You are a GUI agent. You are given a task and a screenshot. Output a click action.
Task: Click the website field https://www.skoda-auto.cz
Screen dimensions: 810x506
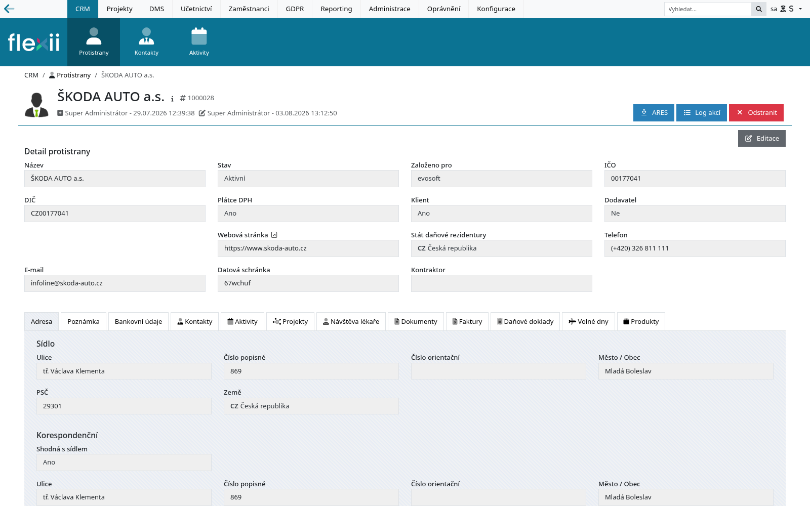[x=308, y=248]
